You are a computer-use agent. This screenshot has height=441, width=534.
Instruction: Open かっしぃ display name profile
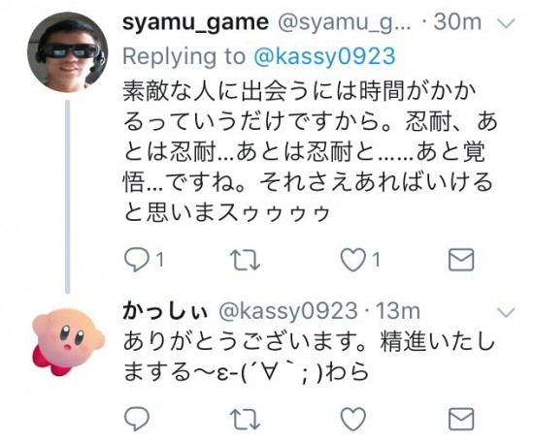click(165, 311)
